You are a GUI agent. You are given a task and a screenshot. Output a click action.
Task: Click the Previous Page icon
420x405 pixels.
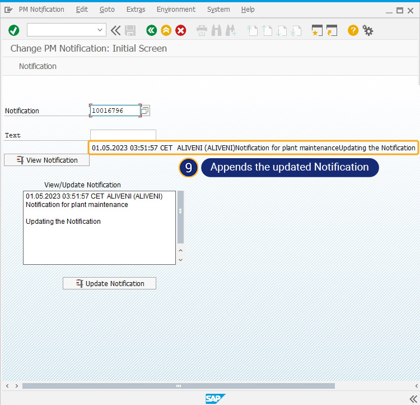click(x=267, y=31)
